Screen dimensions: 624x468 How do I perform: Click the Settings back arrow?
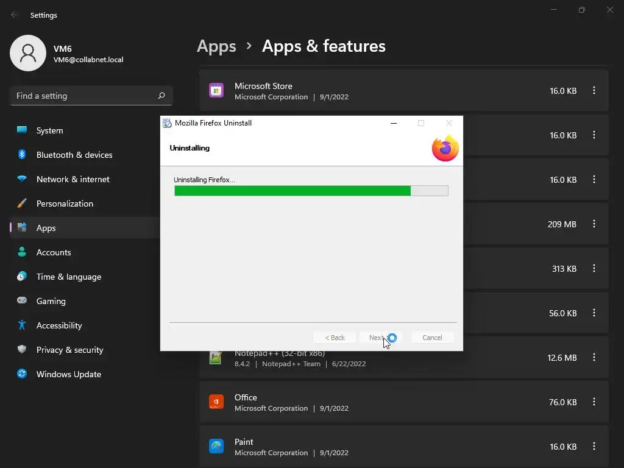[x=15, y=15]
